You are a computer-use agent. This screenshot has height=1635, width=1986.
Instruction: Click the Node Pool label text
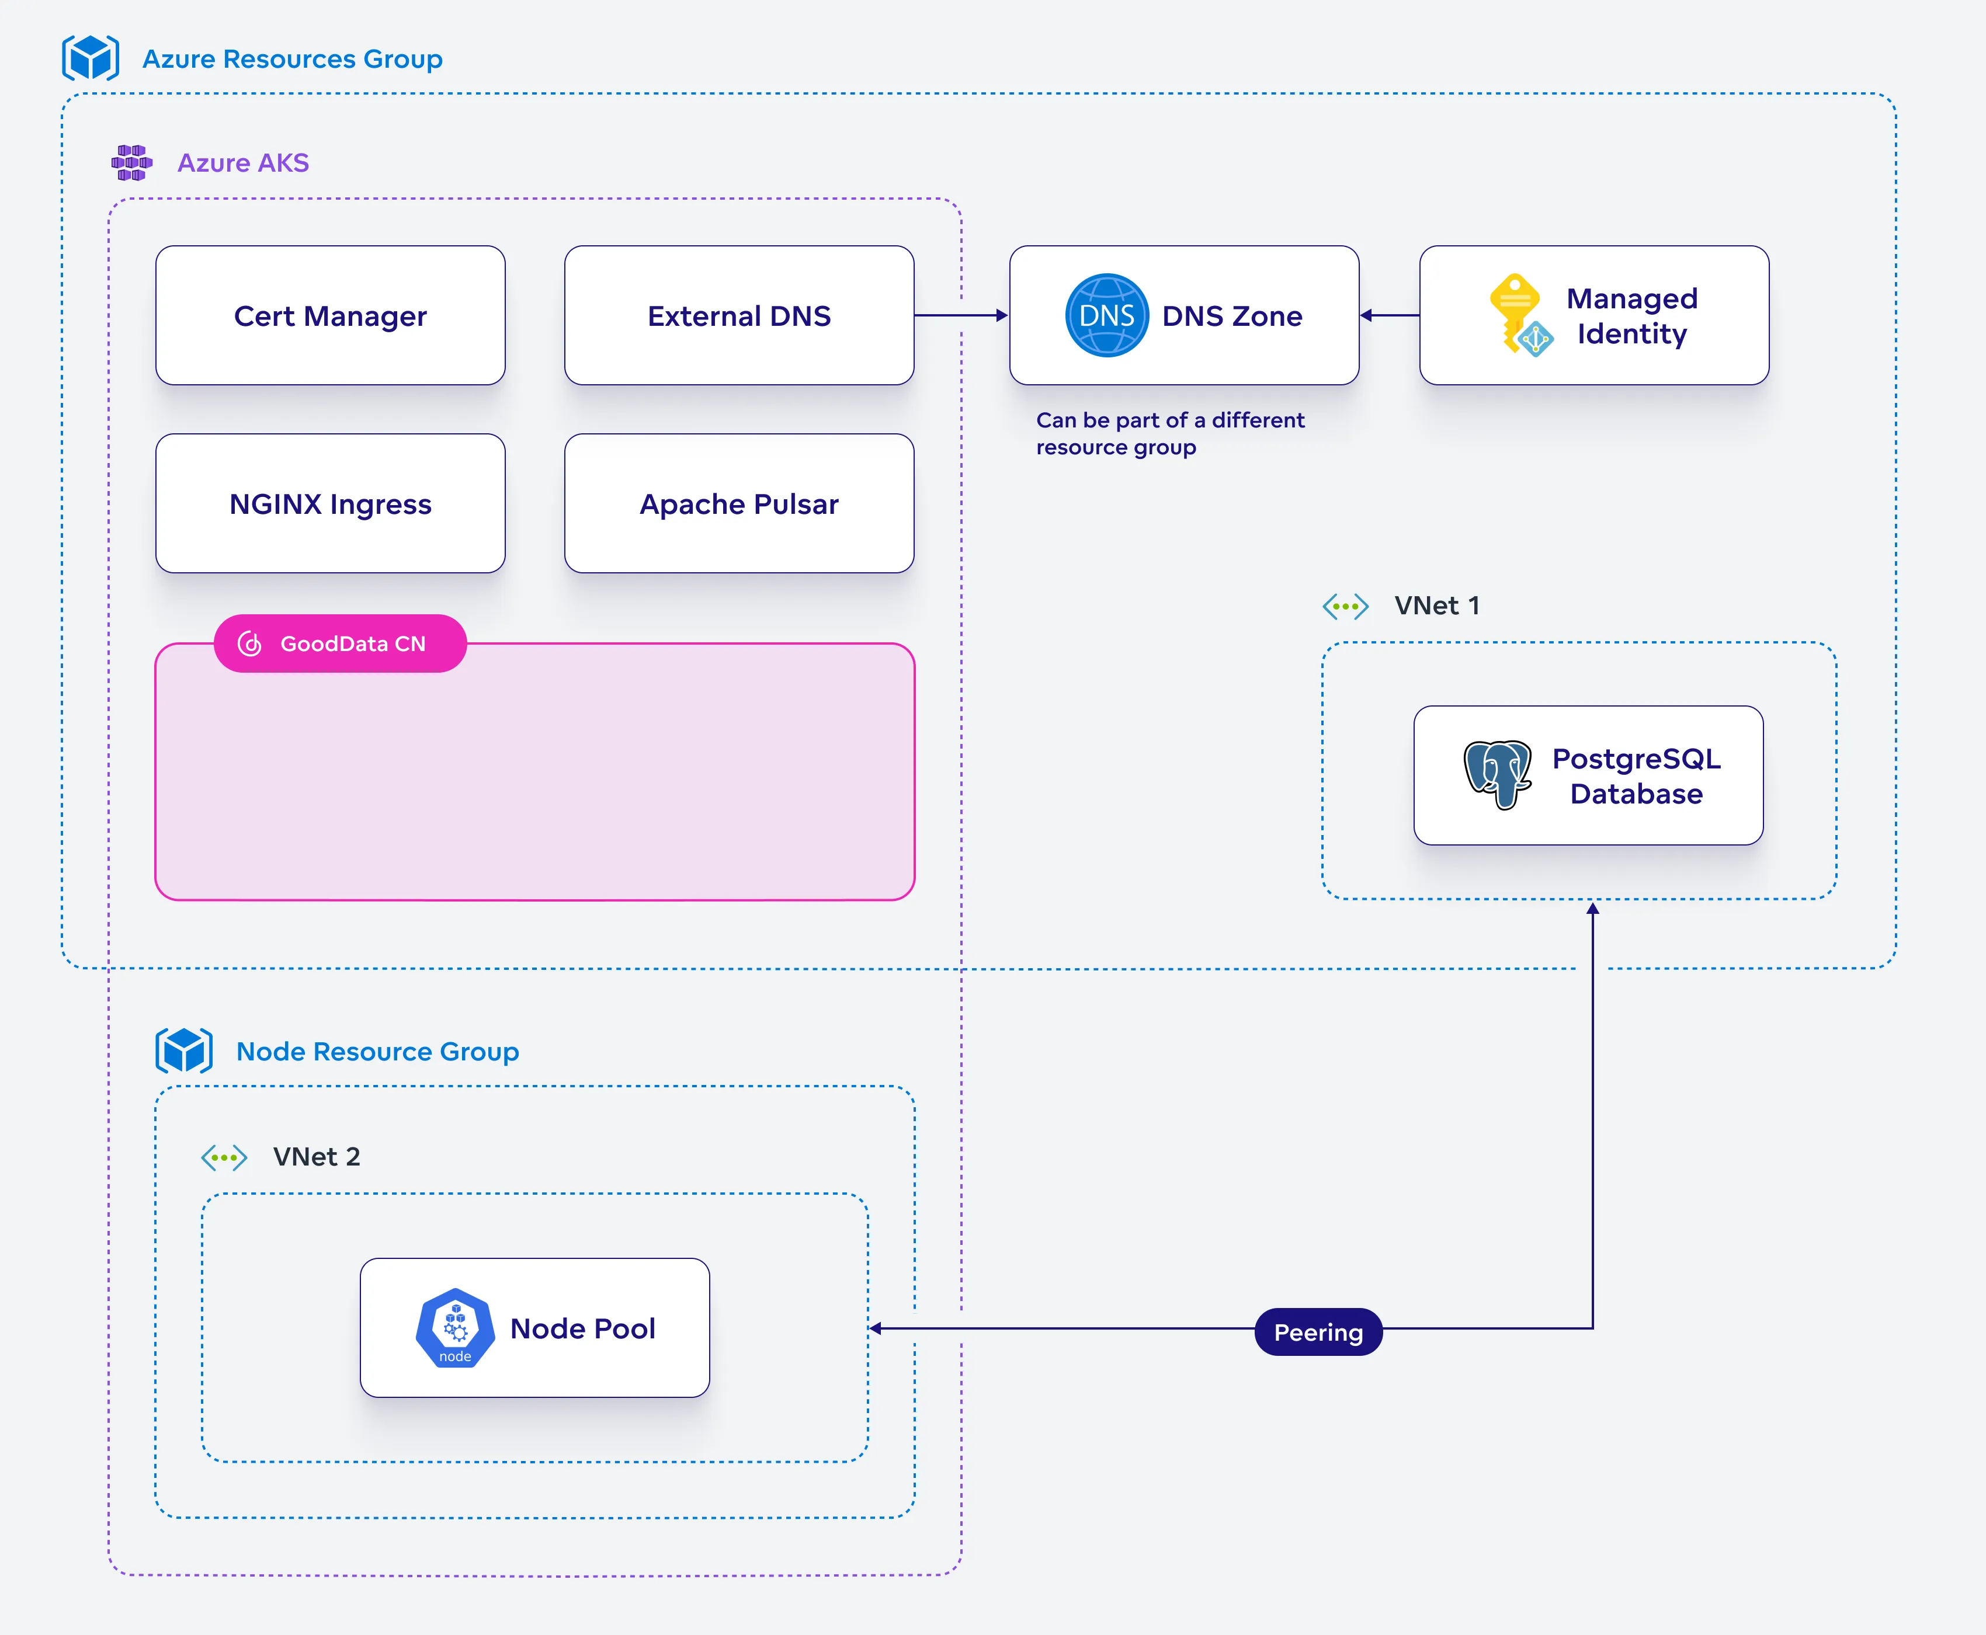(x=583, y=1329)
